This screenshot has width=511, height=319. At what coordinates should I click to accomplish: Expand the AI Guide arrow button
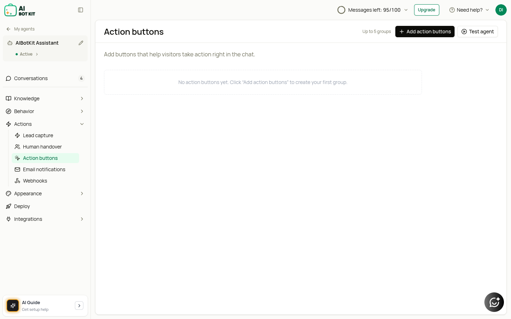coord(79,306)
